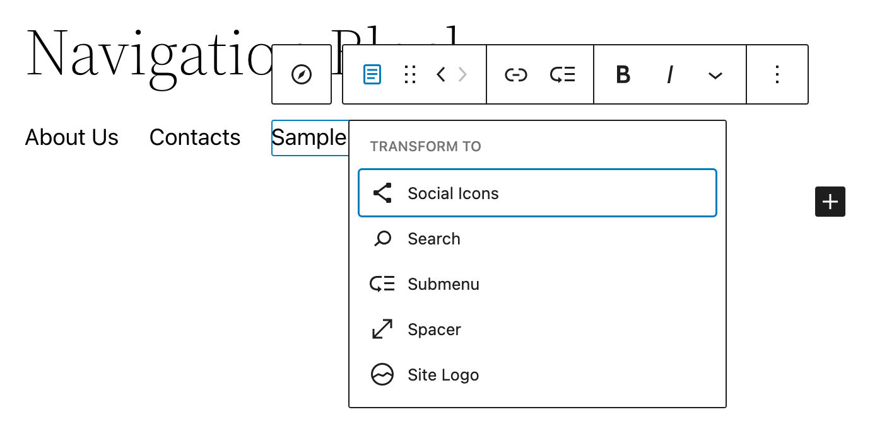Transform to Site Logo

[x=443, y=375]
